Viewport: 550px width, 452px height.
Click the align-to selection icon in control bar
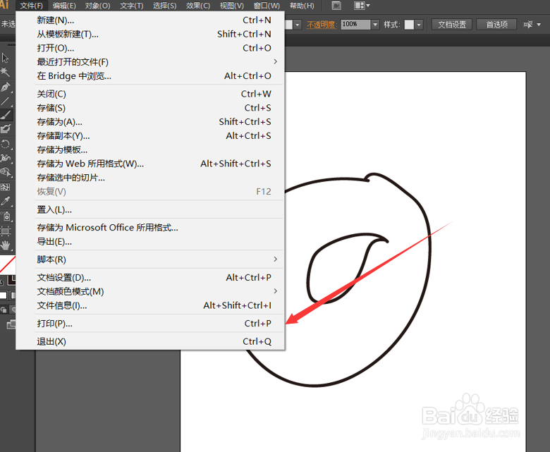(x=528, y=25)
